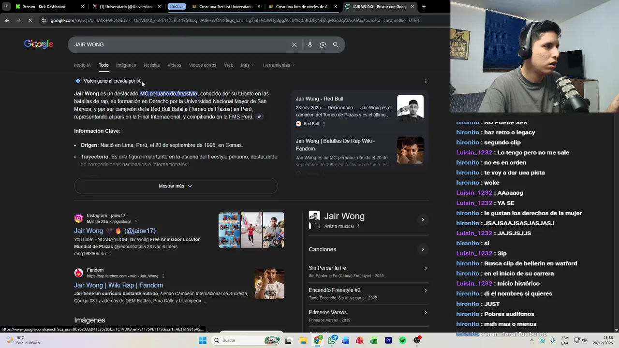Open weather widget showing 18°C
The height and width of the screenshot is (348, 619).
(23, 341)
